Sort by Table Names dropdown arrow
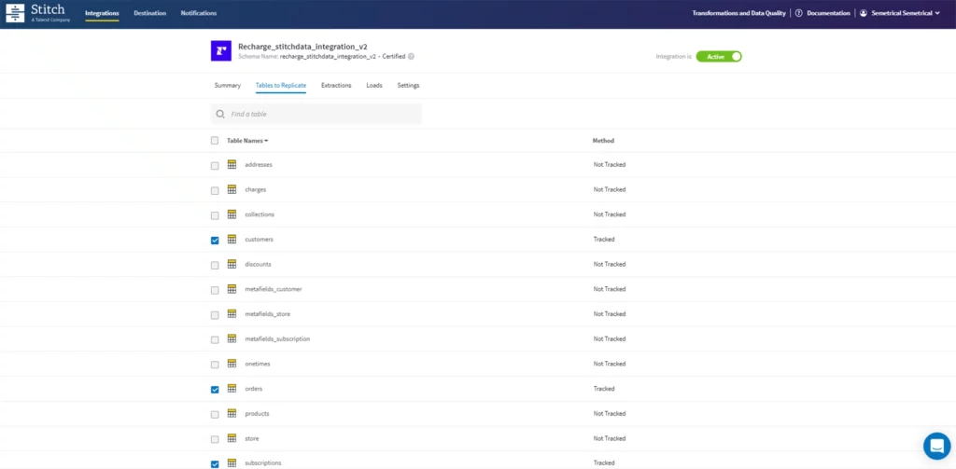The height and width of the screenshot is (469, 956). (266, 141)
